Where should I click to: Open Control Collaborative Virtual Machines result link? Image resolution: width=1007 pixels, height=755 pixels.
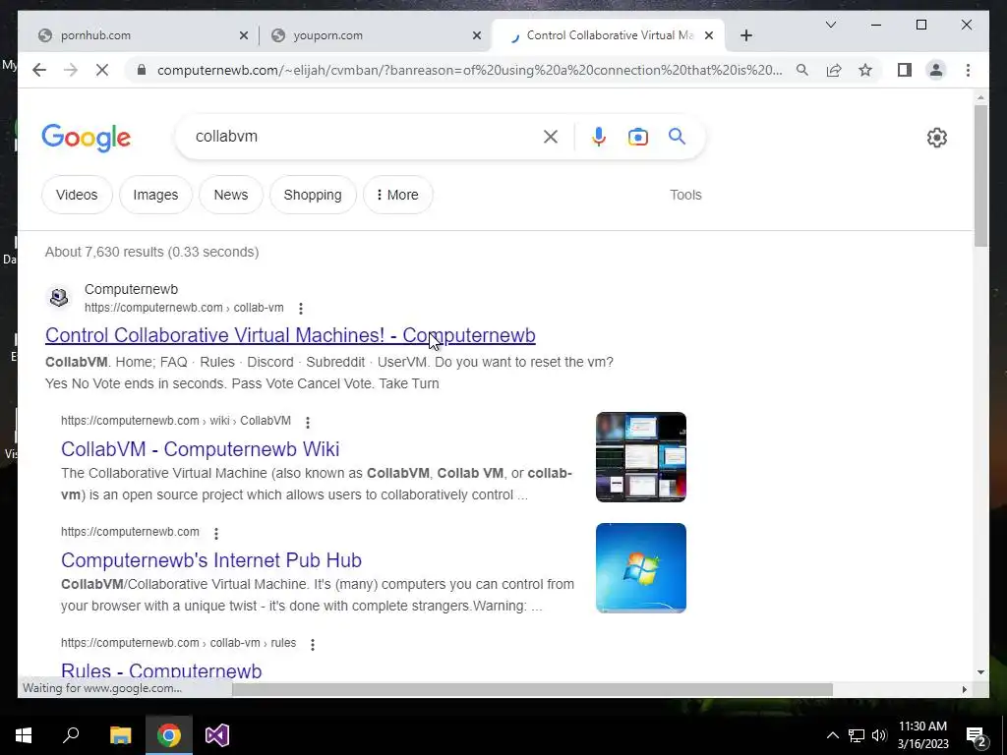tap(290, 335)
